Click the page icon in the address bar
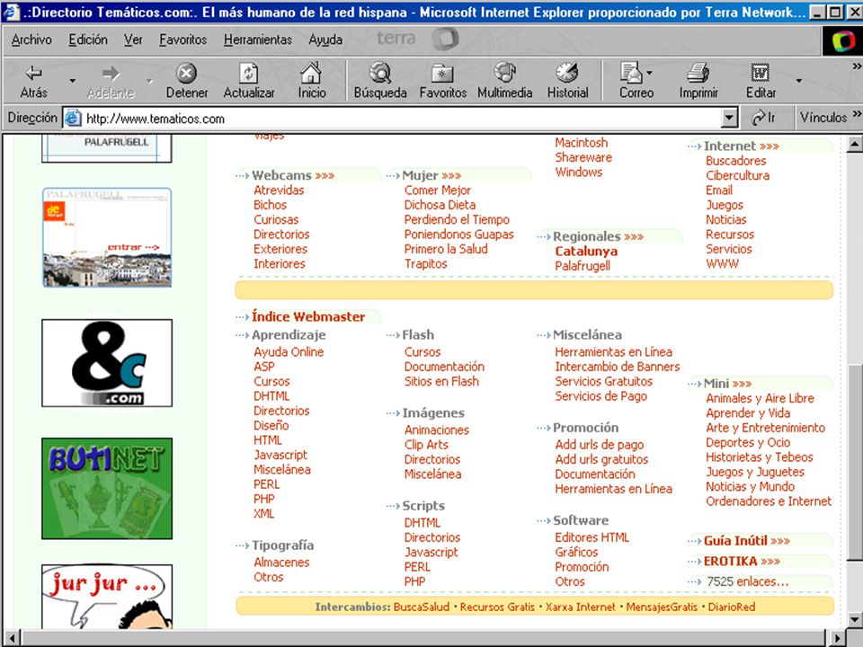 73,119
